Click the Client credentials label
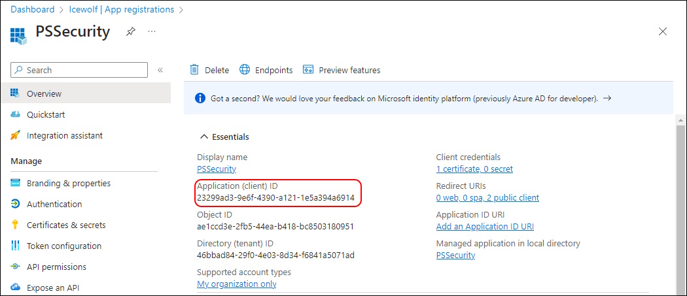The width and height of the screenshot is (687, 296). tap(468, 157)
